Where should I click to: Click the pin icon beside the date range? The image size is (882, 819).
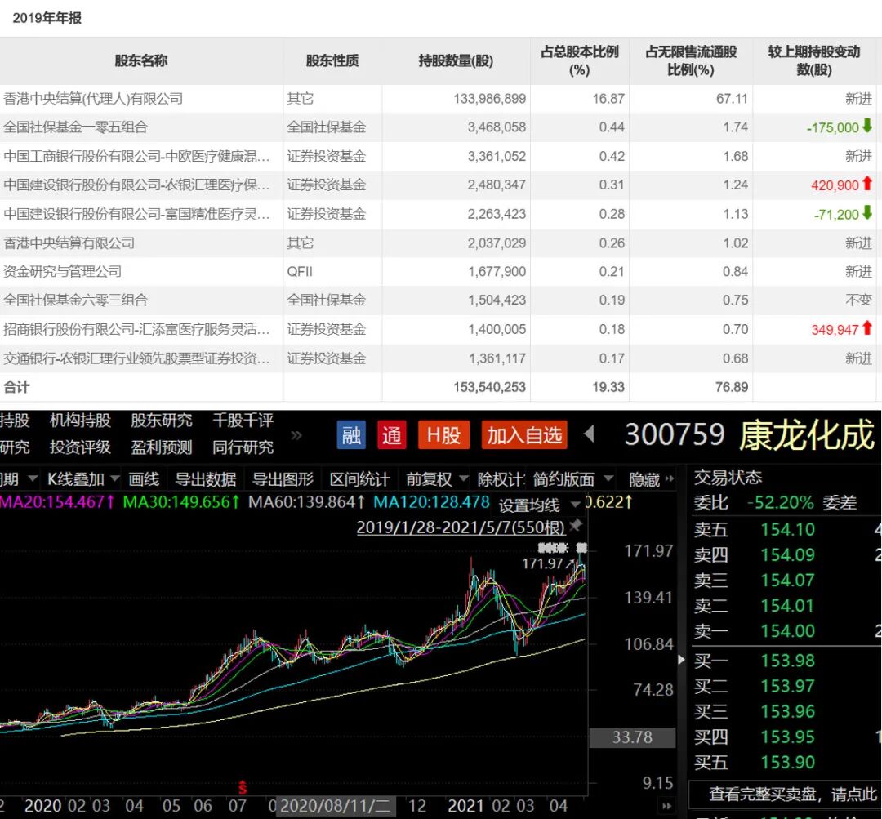tap(576, 525)
